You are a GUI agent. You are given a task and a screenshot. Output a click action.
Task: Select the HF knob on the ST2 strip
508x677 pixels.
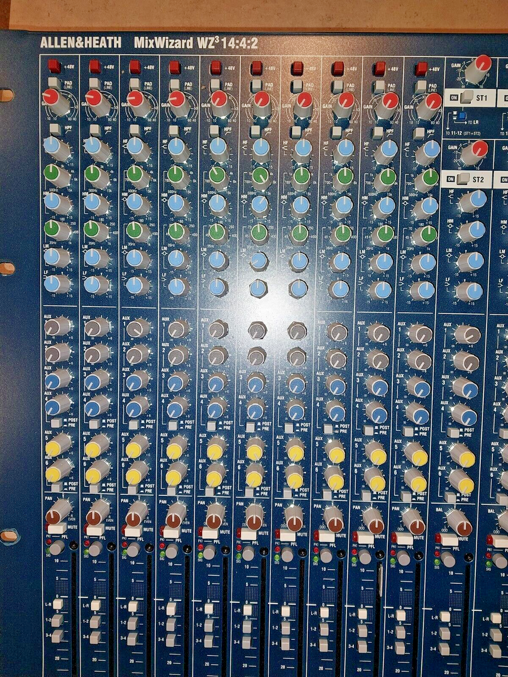click(x=473, y=201)
